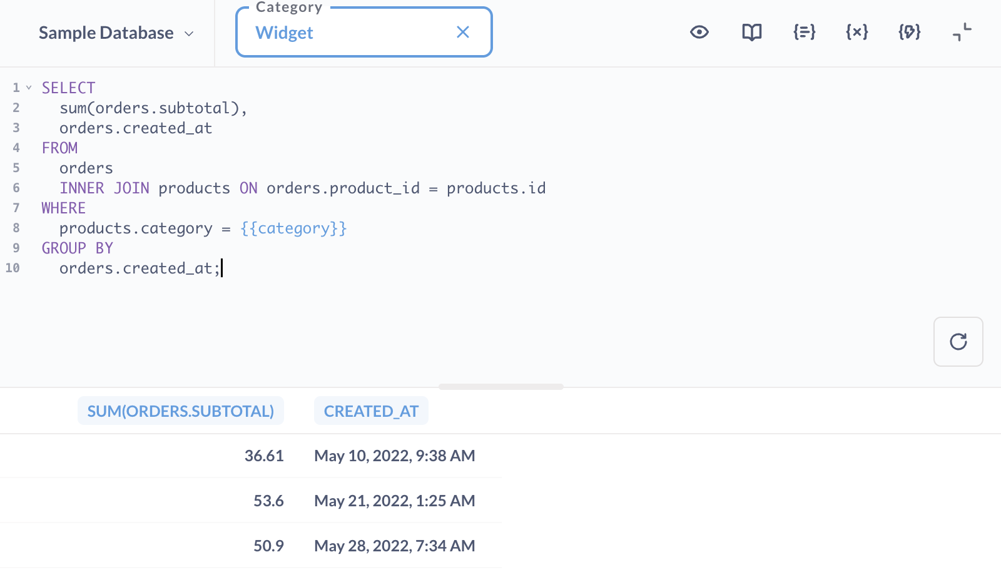Select the CREATED_AT column header
The height and width of the screenshot is (572, 1001).
tap(371, 411)
